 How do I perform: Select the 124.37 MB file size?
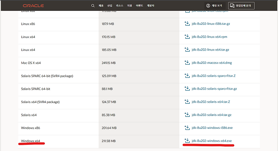pyautogui.click(x=109, y=102)
